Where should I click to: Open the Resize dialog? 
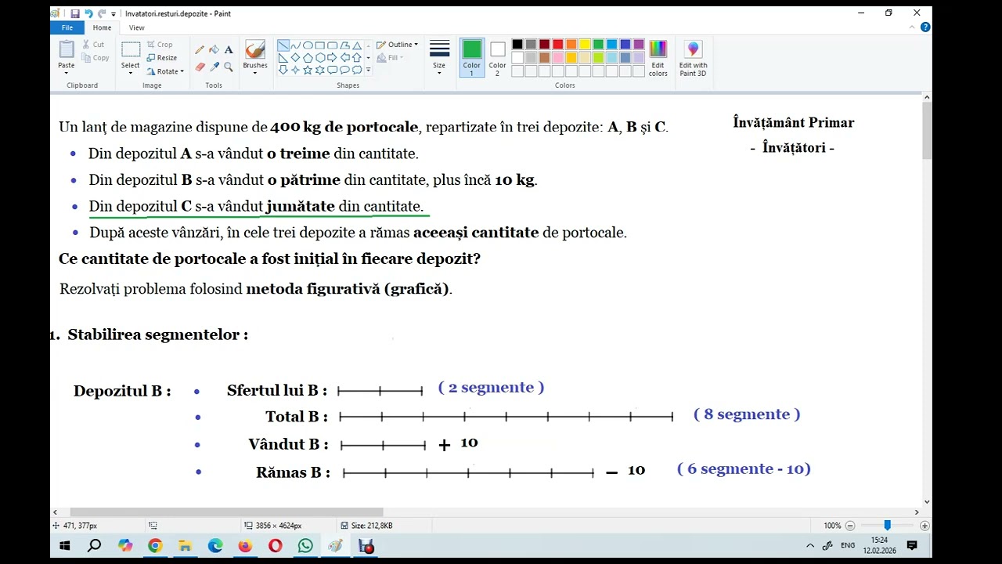point(161,58)
